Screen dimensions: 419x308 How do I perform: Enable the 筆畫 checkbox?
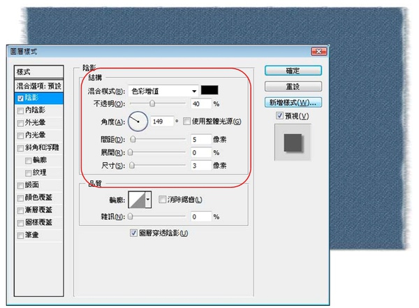(20, 235)
